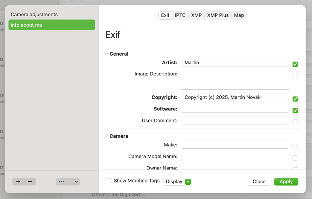
Task: Uncheck the Copyright tag checkbox
Action: 295,99
